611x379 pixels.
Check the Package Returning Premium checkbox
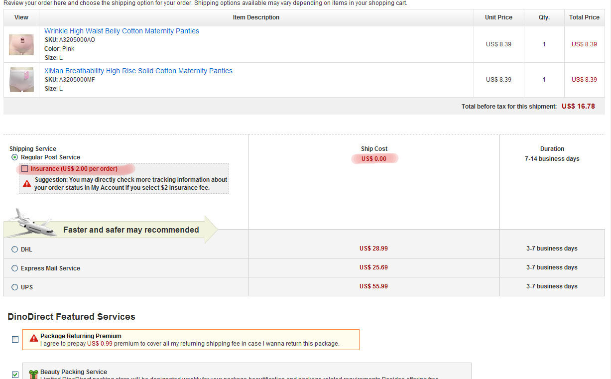[15, 339]
